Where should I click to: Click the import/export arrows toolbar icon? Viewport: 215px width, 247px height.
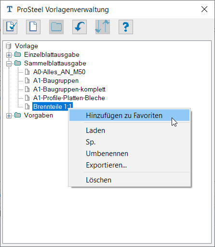[103, 27]
